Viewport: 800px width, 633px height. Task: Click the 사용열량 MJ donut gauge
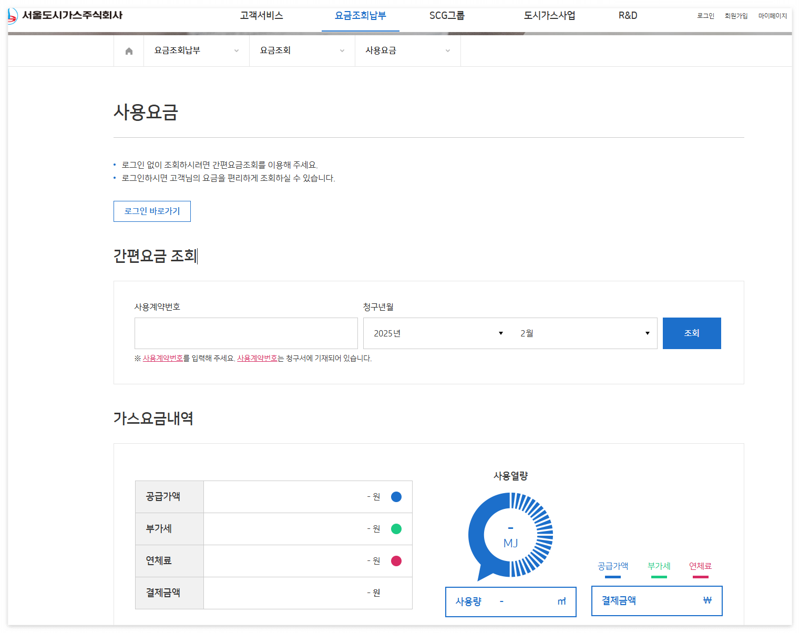coord(510,535)
